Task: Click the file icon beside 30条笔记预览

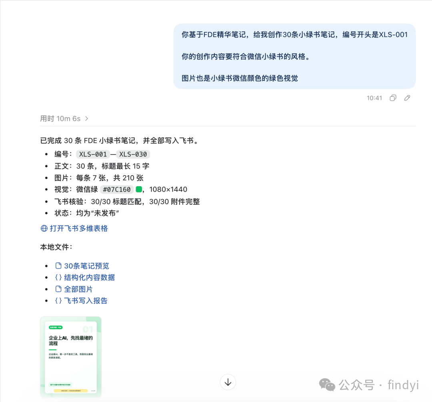Action: point(58,266)
